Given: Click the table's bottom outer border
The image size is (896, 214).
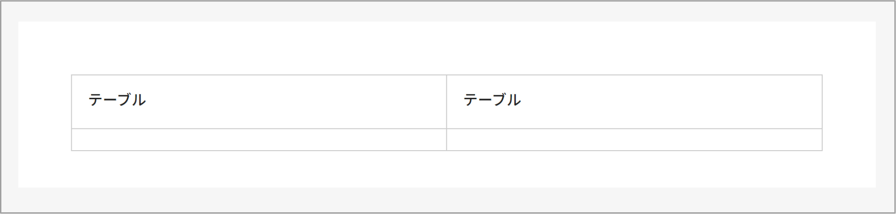Looking at the screenshot, I should coord(447,151).
